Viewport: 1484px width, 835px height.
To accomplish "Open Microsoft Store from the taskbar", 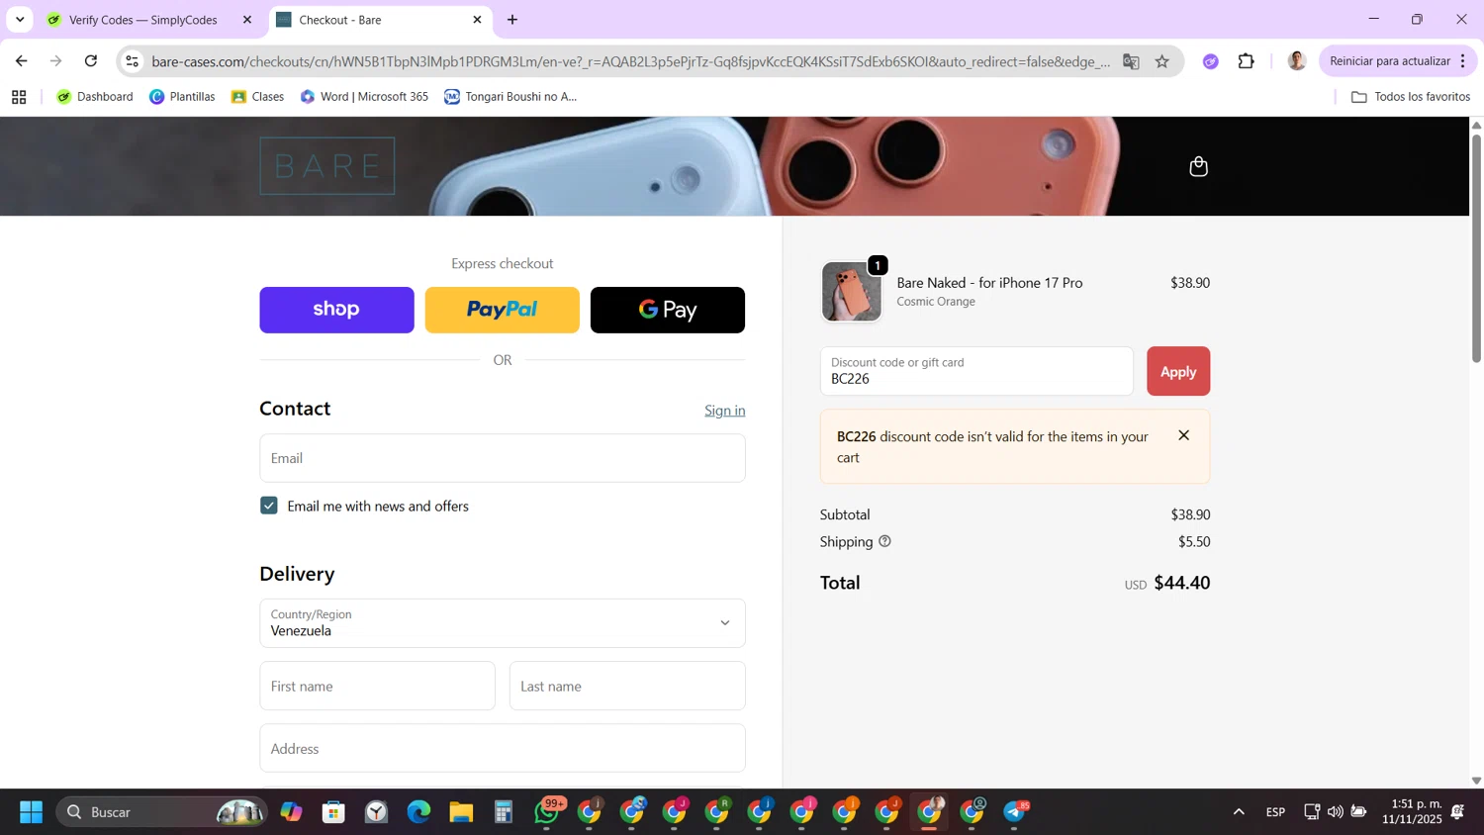I will [333, 812].
